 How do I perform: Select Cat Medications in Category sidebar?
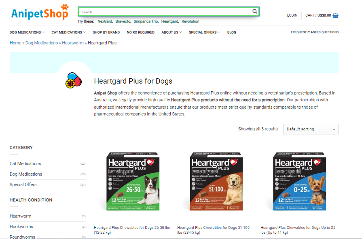tap(25, 164)
